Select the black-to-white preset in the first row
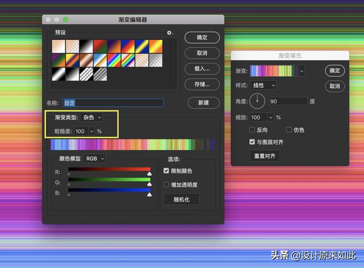This screenshot has width=364, height=268. pos(86,47)
